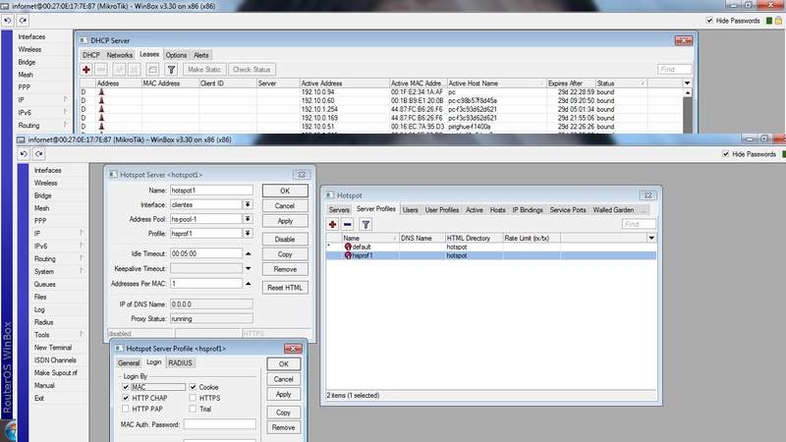
Task: Enable the HTTPS login checkbox
Action: pyautogui.click(x=193, y=398)
